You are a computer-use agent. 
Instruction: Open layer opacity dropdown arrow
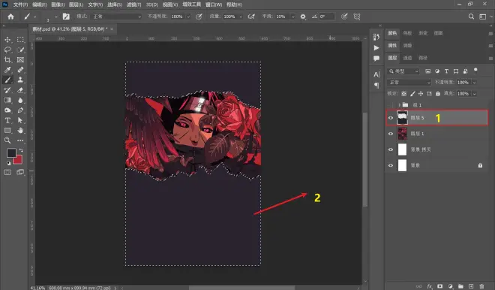click(x=474, y=83)
